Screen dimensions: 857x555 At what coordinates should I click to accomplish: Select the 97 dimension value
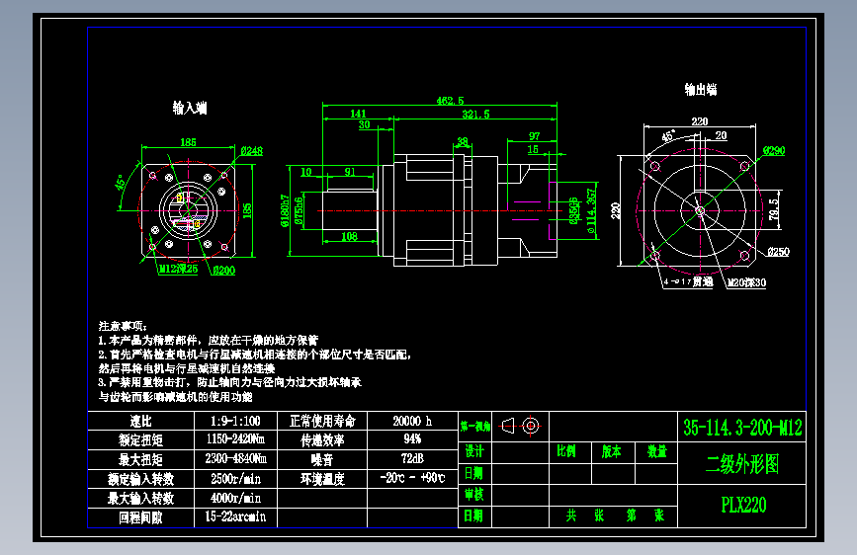click(534, 136)
